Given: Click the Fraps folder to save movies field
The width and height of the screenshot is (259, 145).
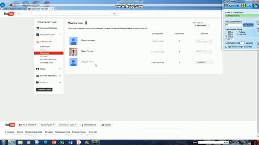Looking at the screenshot, I should [x=242, y=16].
